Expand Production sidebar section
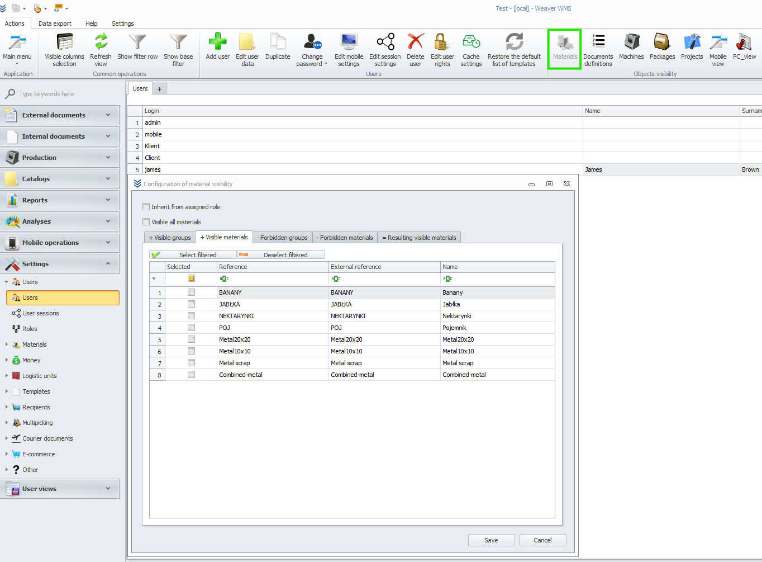Screen dimensions: 762x562 pos(60,158)
